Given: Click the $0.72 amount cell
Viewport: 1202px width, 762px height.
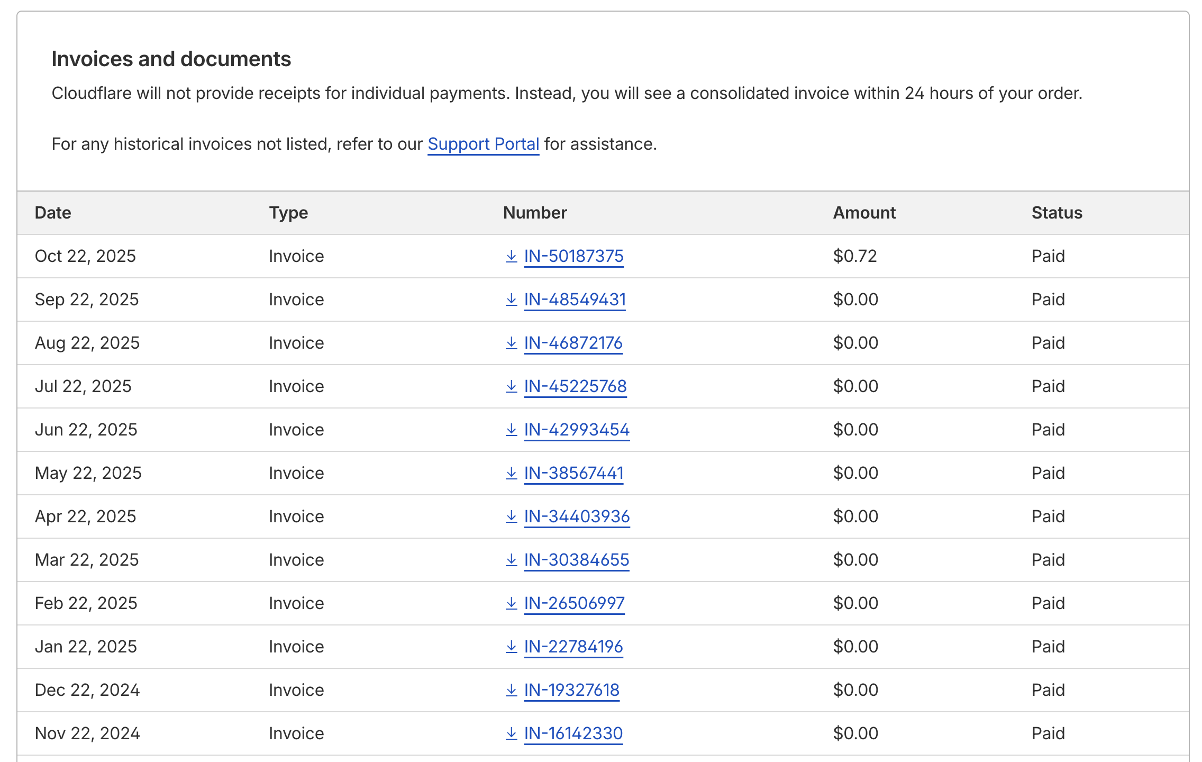Looking at the screenshot, I should (x=855, y=256).
